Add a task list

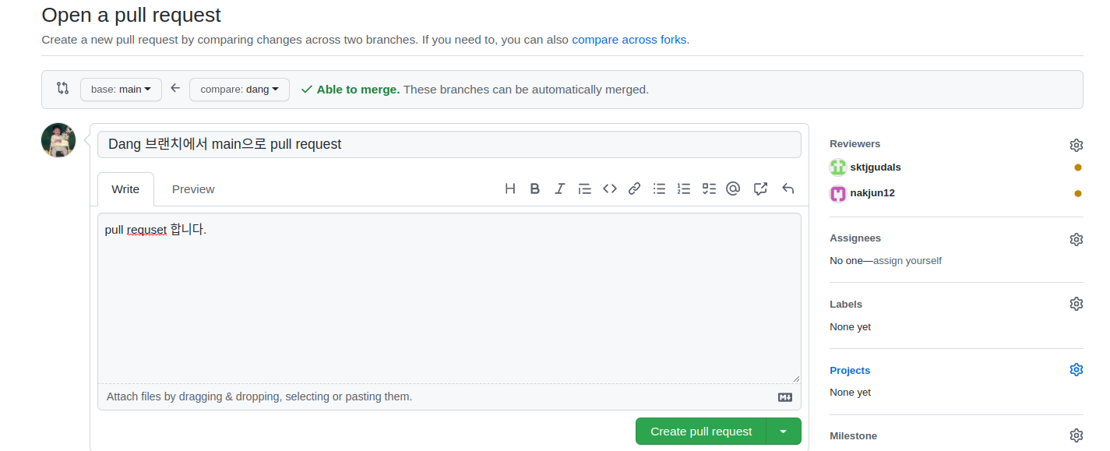(709, 189)
